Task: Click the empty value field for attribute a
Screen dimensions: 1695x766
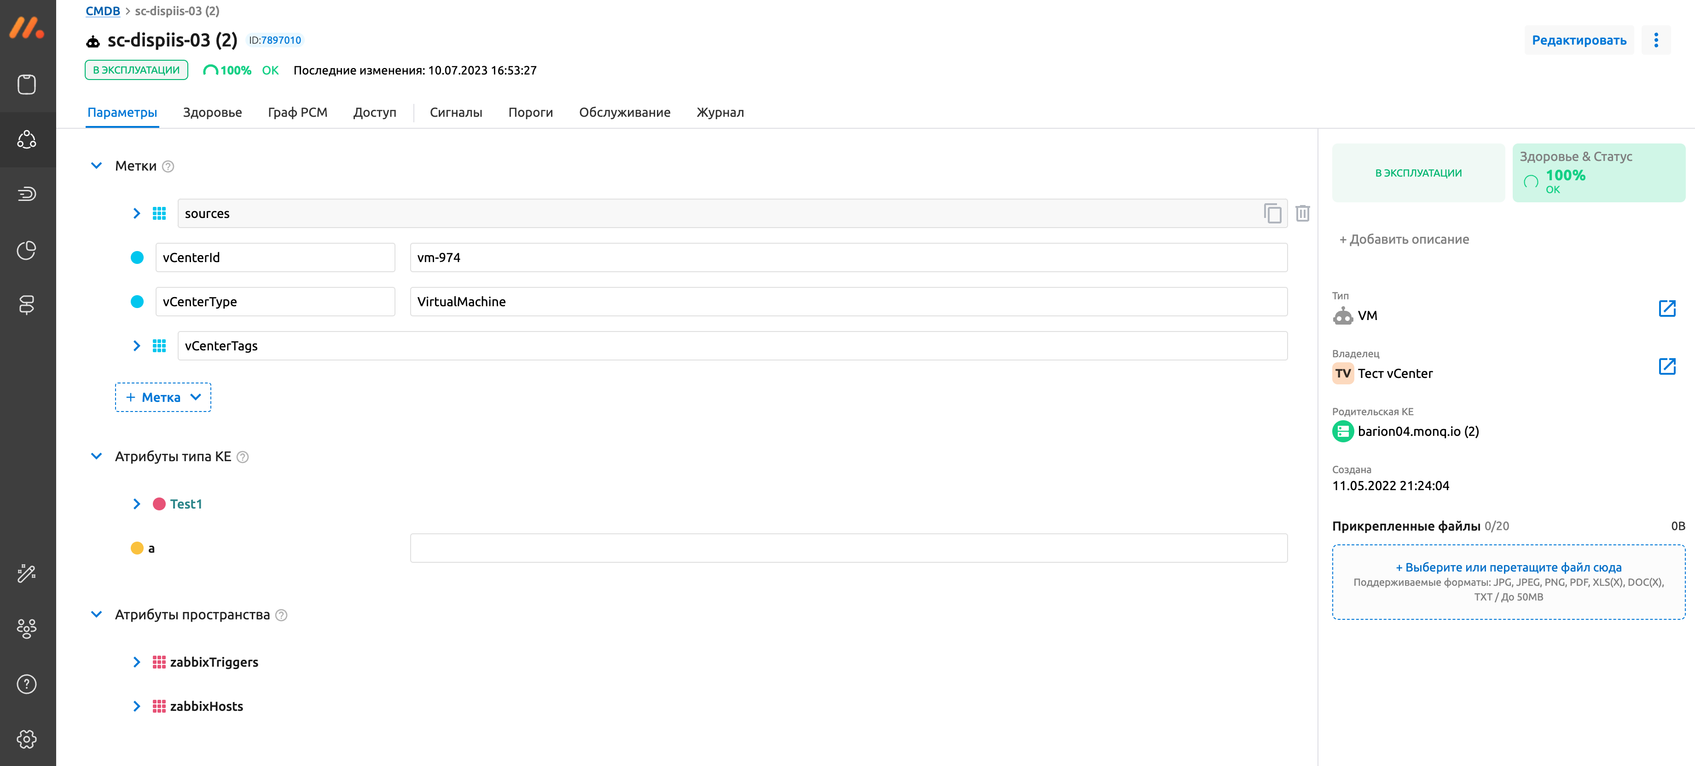Action: pos(849,548)
